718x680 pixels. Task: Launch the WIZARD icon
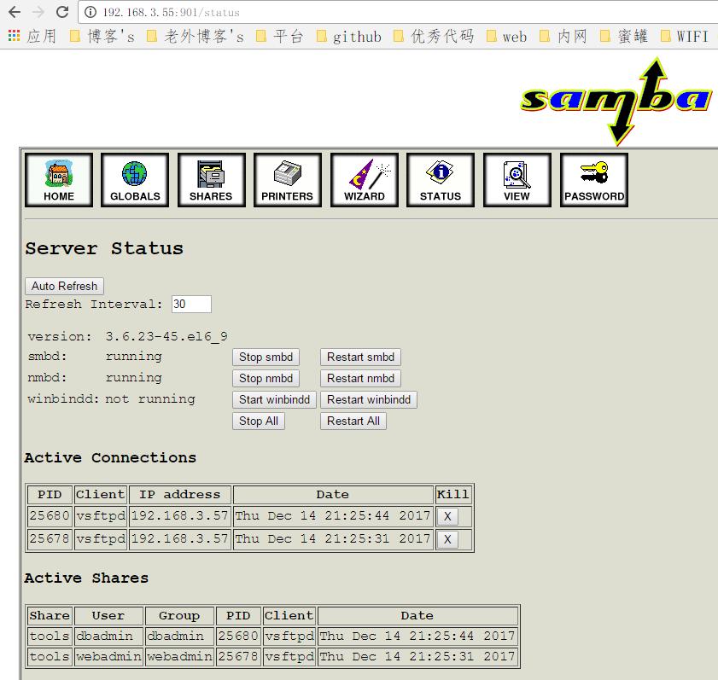point(364,180)
